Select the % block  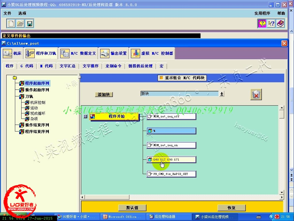click(x=171, y=131)
